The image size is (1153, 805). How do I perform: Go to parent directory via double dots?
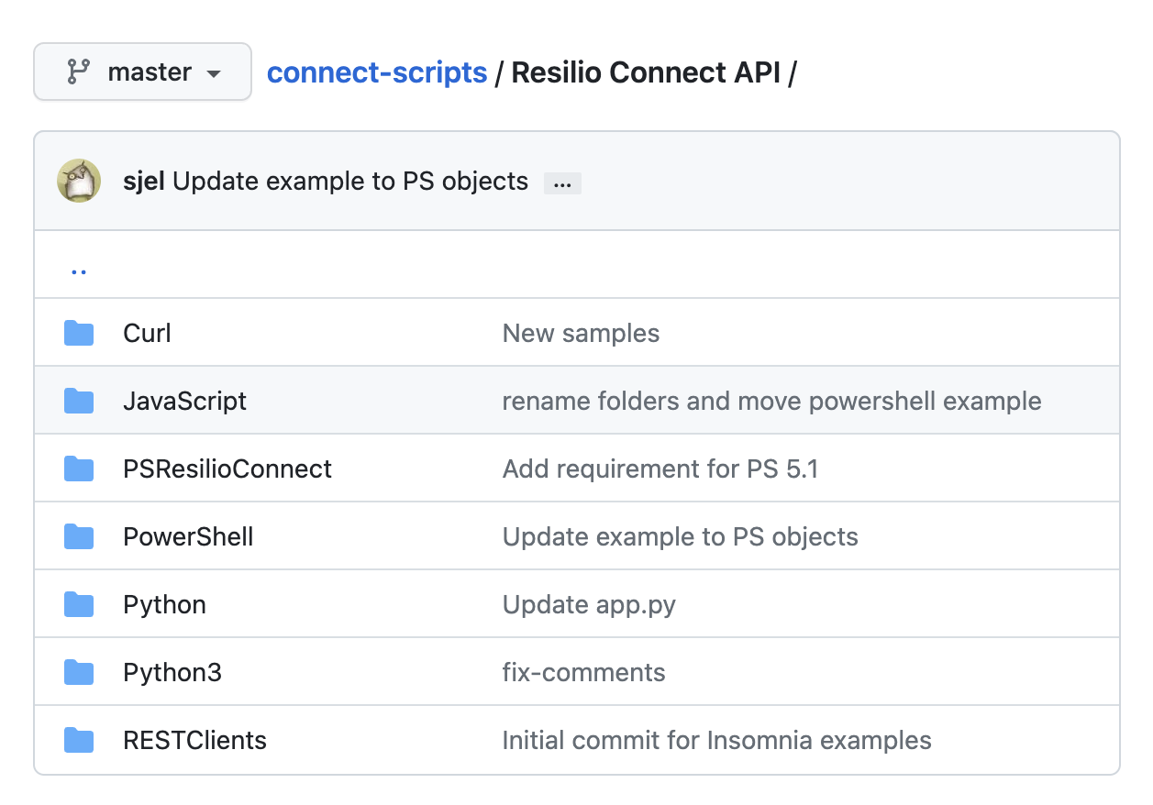pos(79,270)
